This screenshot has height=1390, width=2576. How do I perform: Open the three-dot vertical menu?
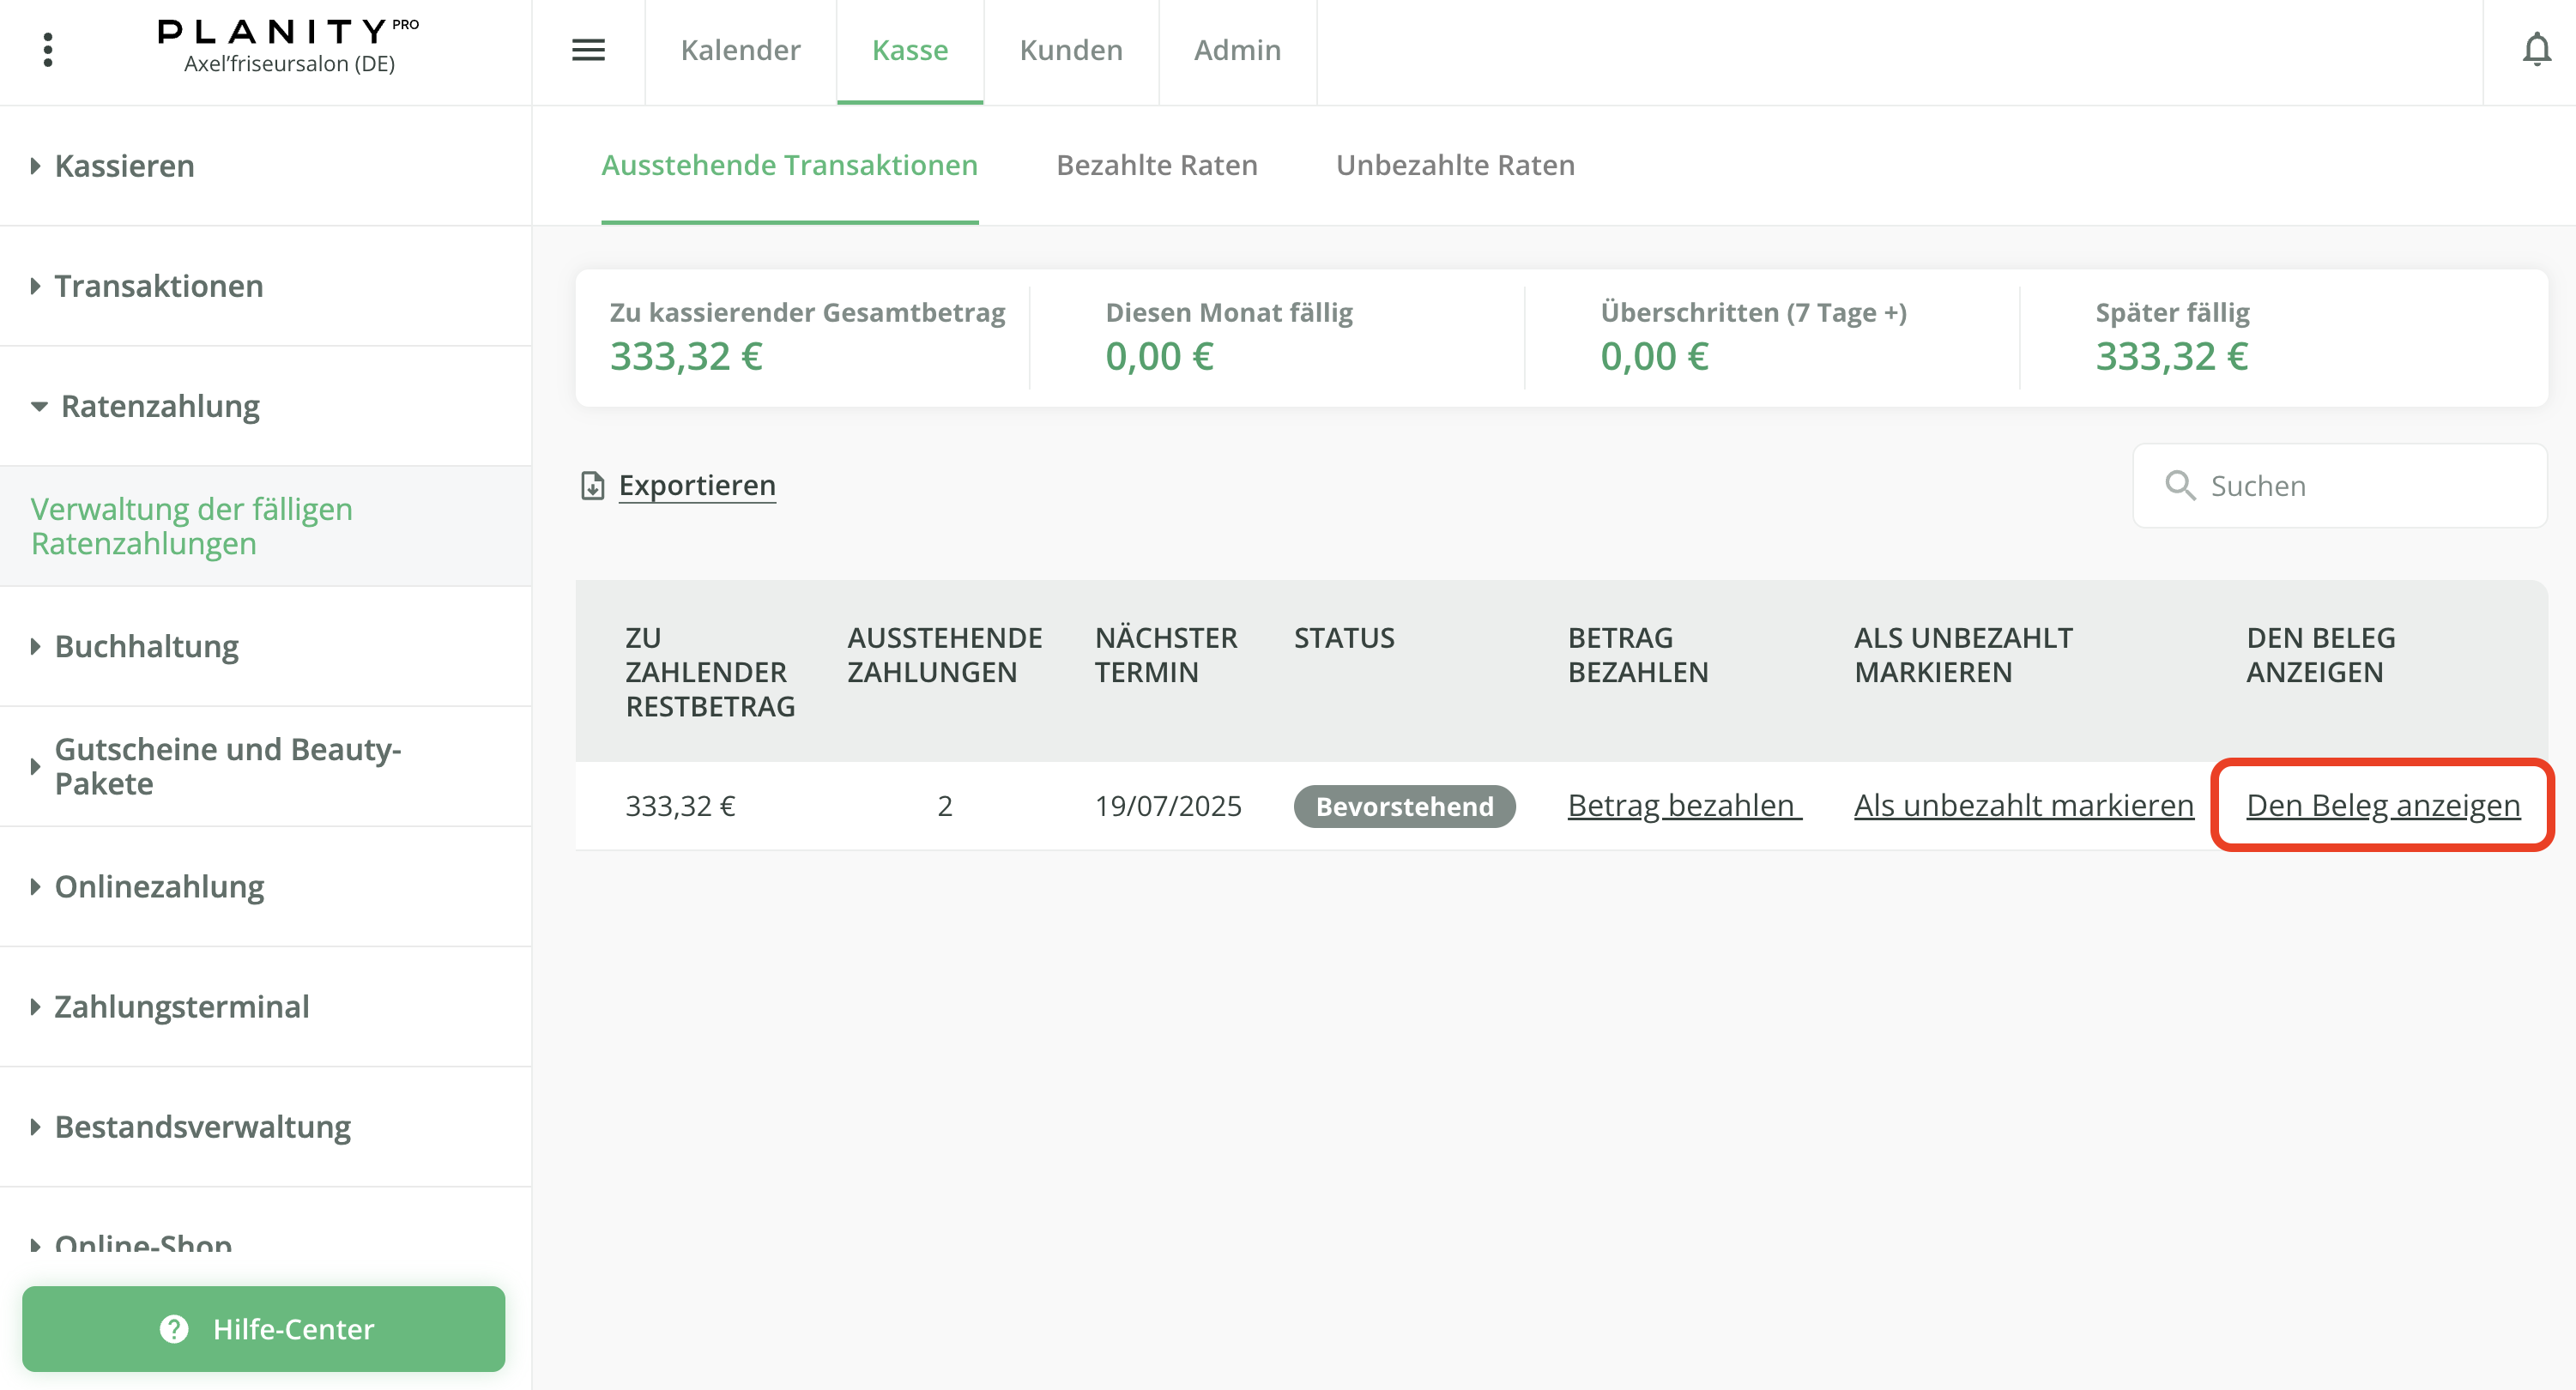pos(47,50)
